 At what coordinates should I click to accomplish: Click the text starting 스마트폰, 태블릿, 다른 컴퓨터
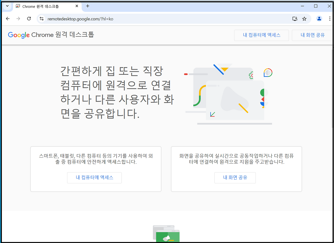[x=96, y=159]
